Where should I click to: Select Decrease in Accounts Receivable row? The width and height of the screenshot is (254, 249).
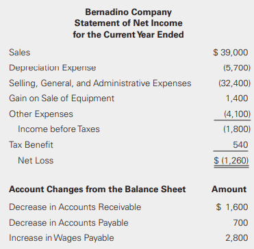[x=129, y=207]
